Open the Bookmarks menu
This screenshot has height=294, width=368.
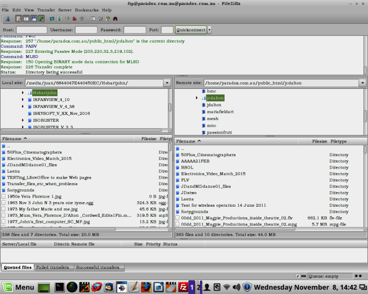coord(86,10)
